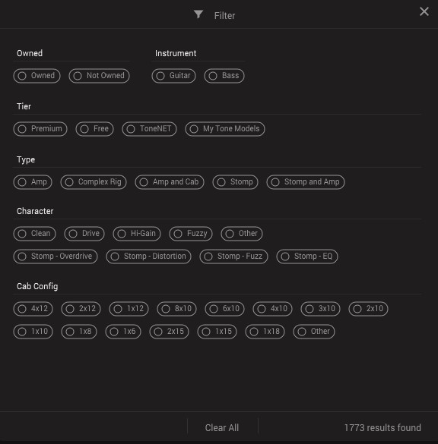438x444 pixels.
Task: Select the Stomp - EQ filter
Action: click(307, 257)
